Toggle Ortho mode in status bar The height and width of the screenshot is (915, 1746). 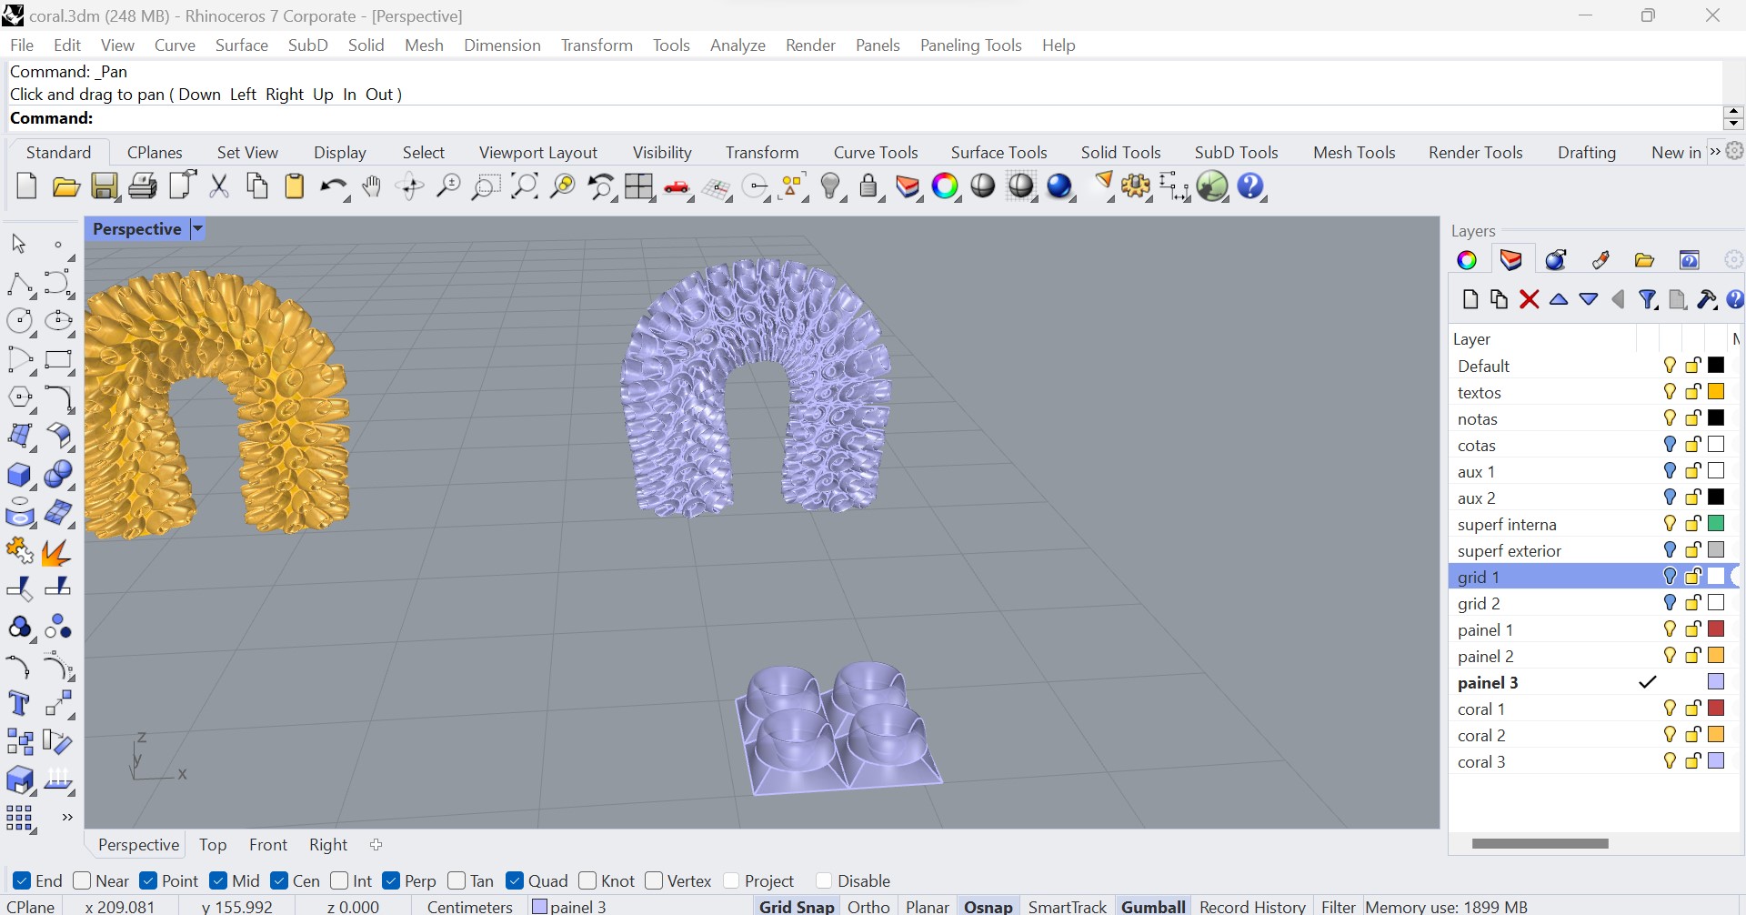pos(868,906)
